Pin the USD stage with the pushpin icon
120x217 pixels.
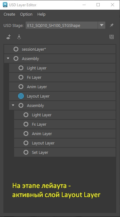click(112, 25)
